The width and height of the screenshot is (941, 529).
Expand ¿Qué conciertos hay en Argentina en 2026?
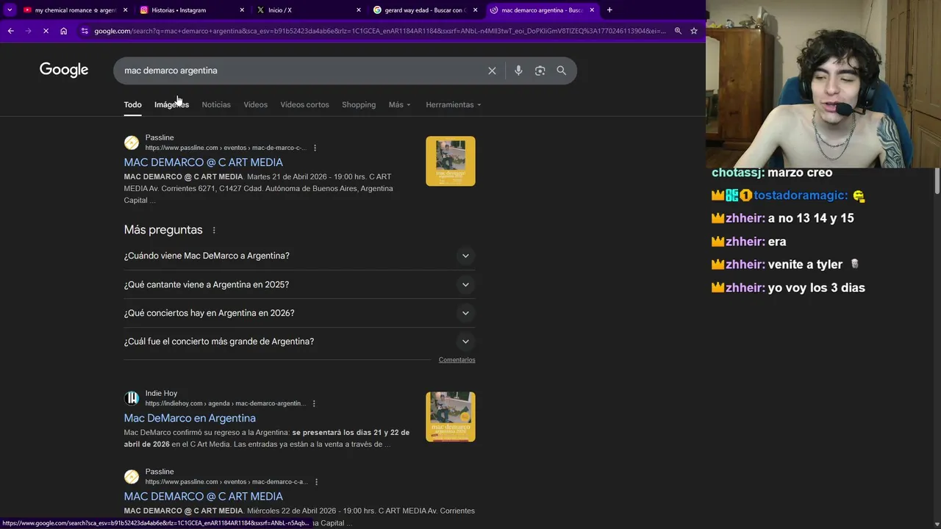299,313
